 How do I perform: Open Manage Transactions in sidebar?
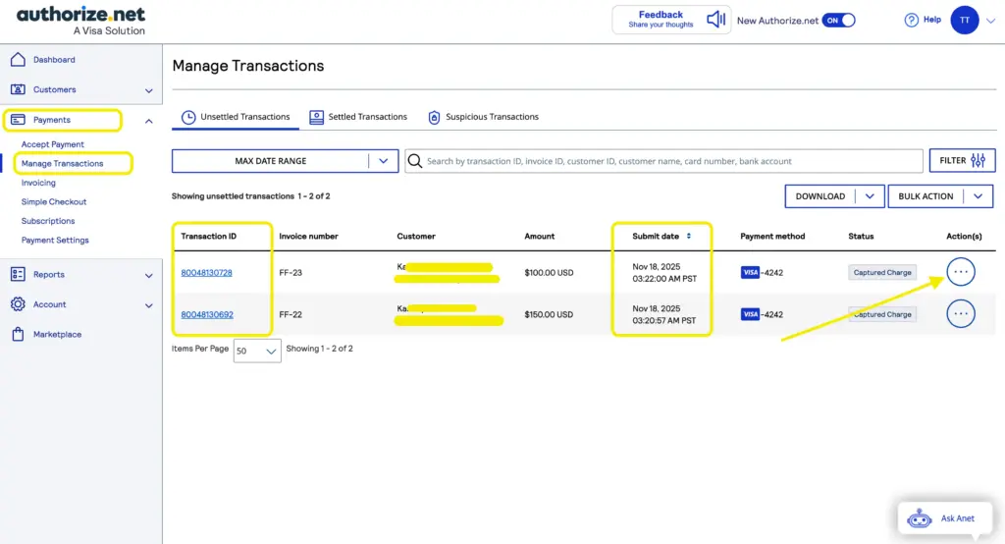[x=62, y=164]
